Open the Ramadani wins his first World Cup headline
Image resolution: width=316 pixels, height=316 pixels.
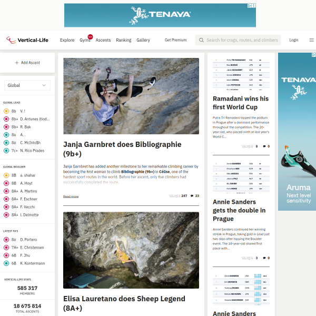coord(241,103)
